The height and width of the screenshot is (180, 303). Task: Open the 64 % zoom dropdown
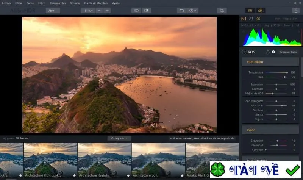89,11
